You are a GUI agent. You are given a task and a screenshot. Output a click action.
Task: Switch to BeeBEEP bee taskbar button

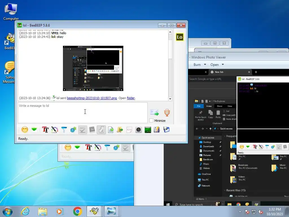click(94, 211)
